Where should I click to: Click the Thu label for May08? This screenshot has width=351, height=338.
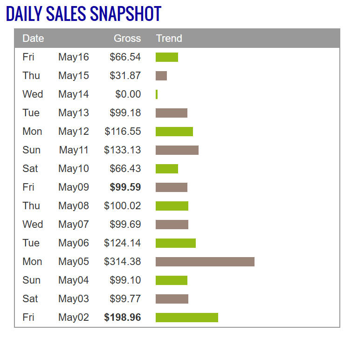pos(31,205)
